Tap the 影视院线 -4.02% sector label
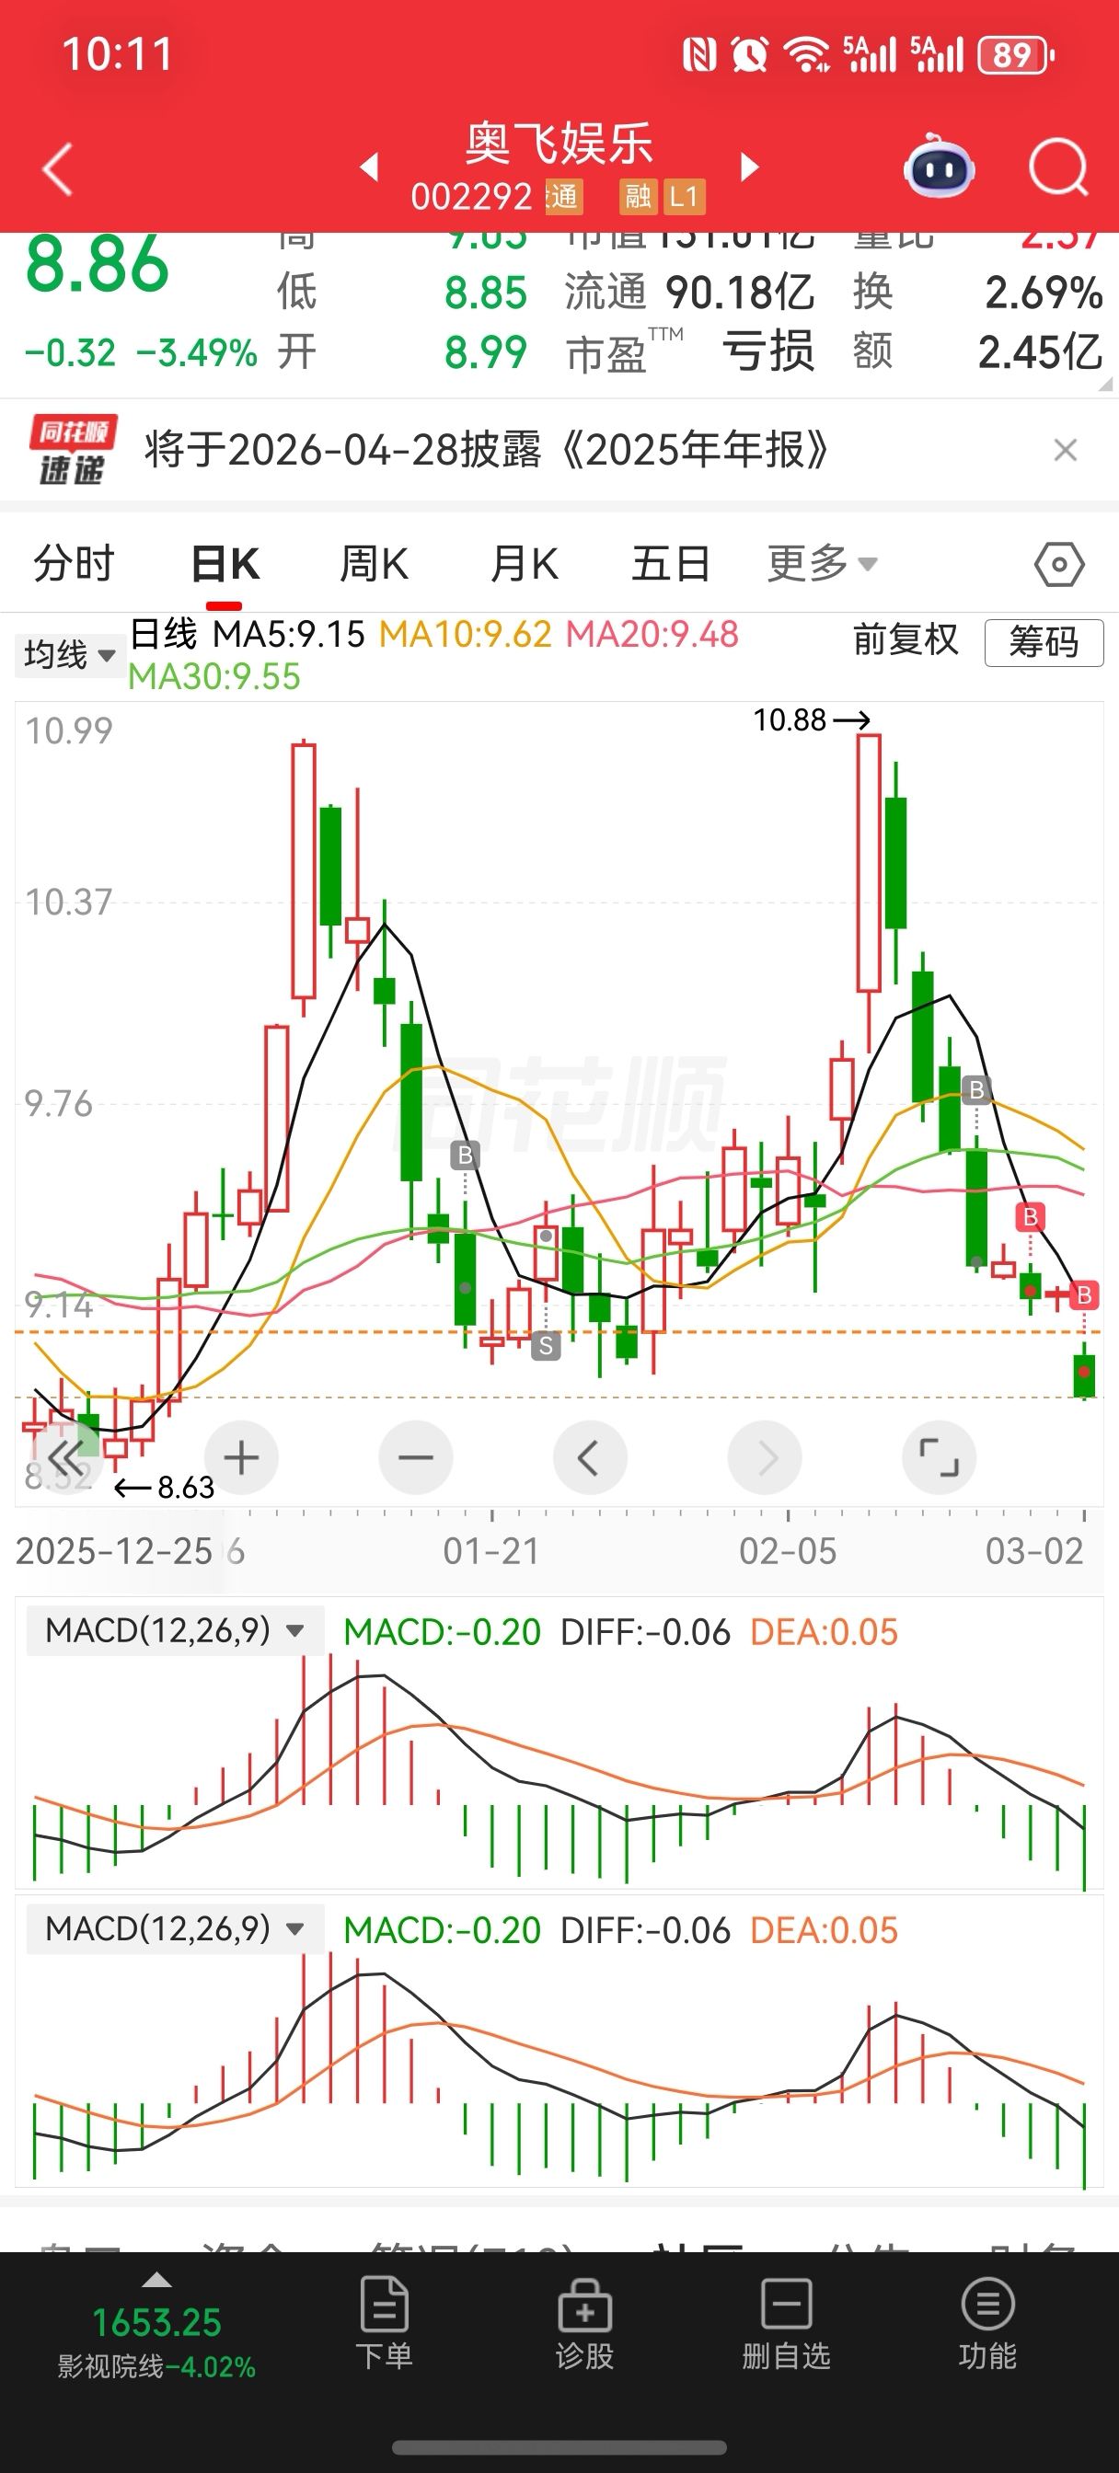The height and width of the screenshot is (2473, 1119). (156, 2366)
